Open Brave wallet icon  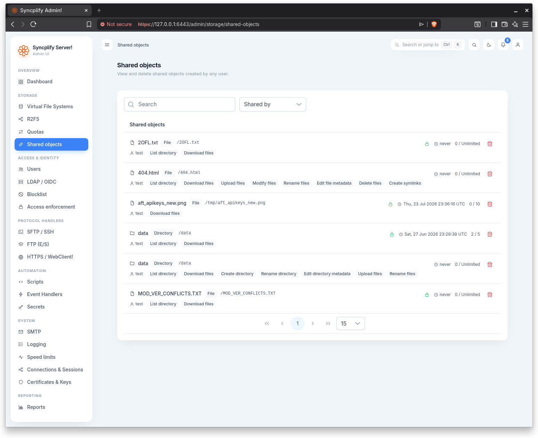pos(505,24)
